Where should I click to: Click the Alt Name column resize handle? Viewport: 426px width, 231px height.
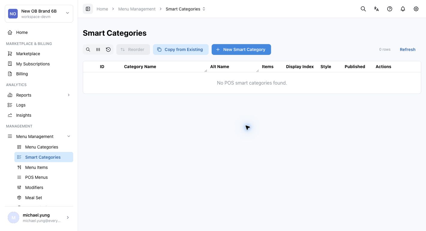click(257, 71)
